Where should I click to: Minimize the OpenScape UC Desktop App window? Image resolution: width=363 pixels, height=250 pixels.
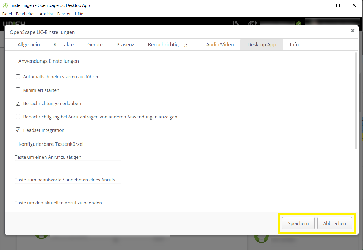click(x=322, y=5)
